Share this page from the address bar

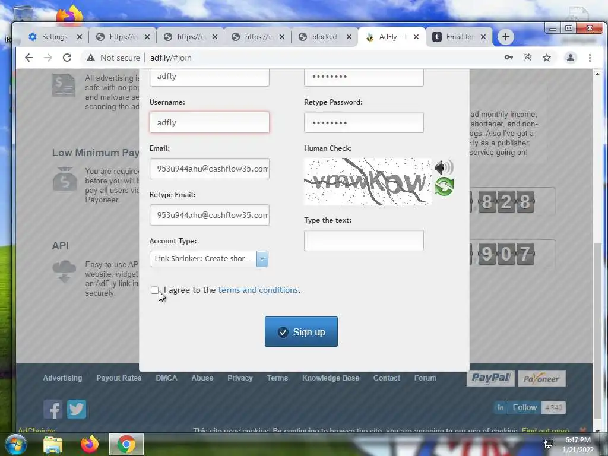pos(528,58)
